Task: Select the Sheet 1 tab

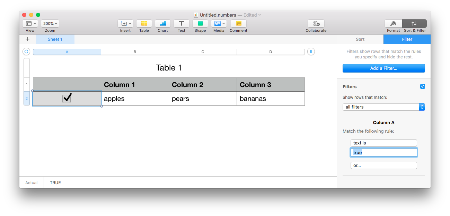Action: (x=55, y=39)
